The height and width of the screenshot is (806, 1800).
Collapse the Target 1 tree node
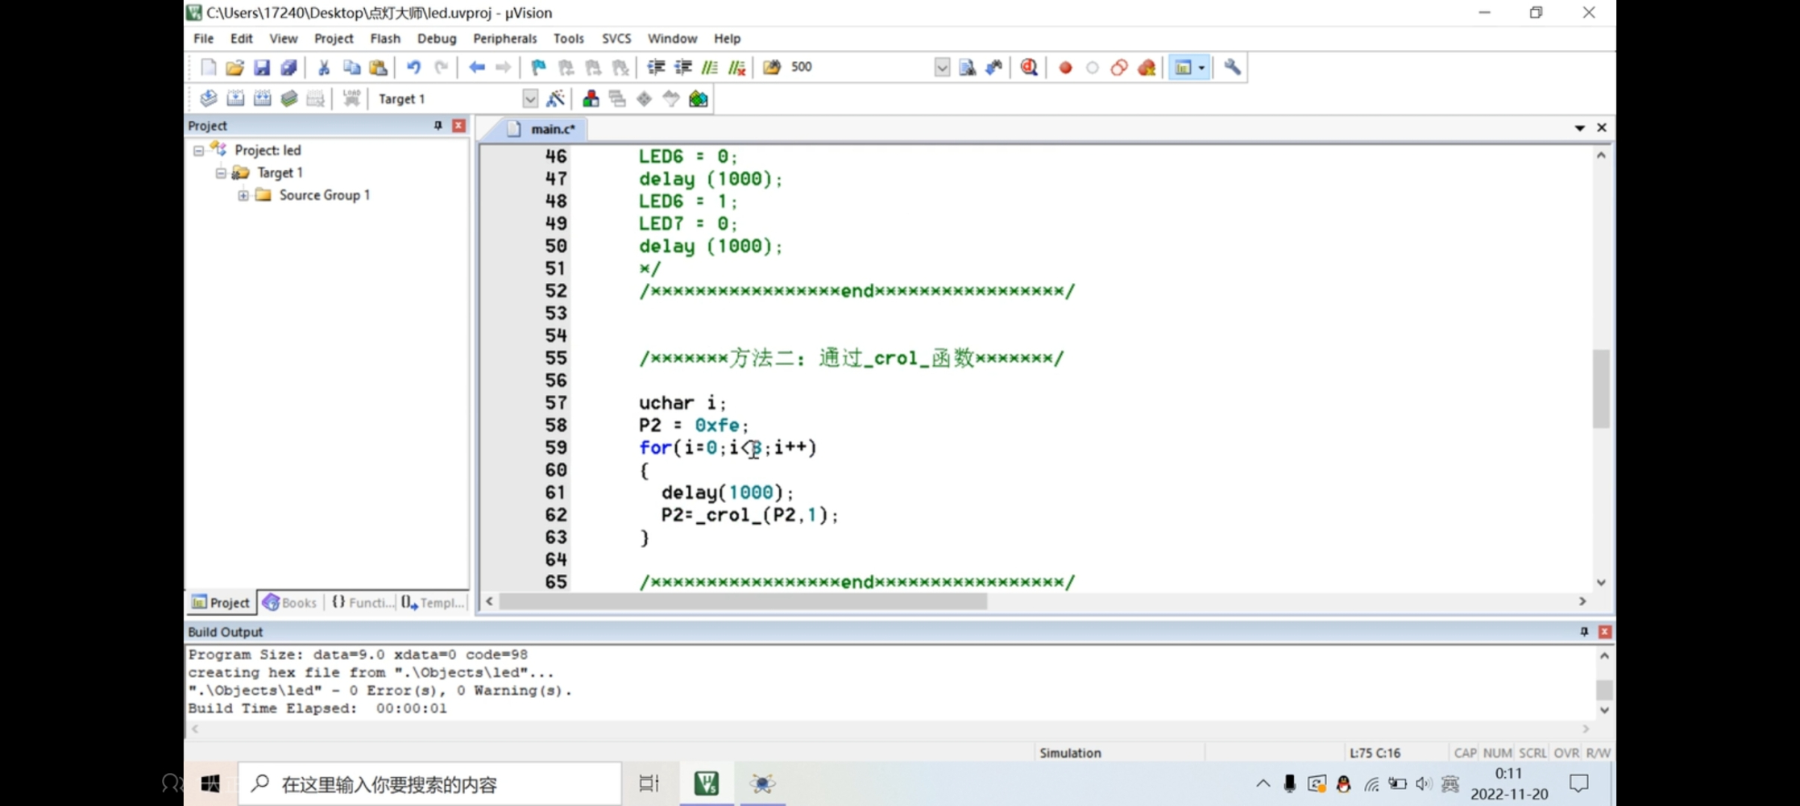point(221,173)
